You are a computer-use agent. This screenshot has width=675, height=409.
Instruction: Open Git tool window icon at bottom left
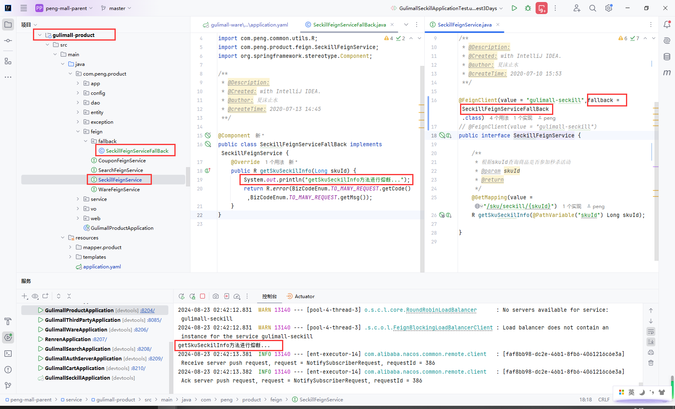tap(8, 386)
